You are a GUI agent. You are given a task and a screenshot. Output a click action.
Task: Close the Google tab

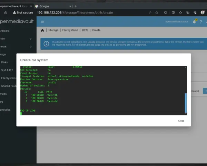coord(70,6)
